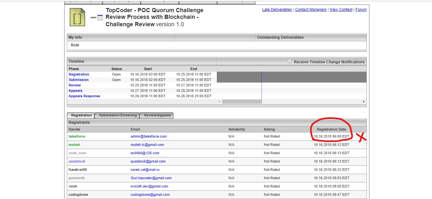Click Review start time 10.25.2018 11:00 EDT

[x=148, y=85]
